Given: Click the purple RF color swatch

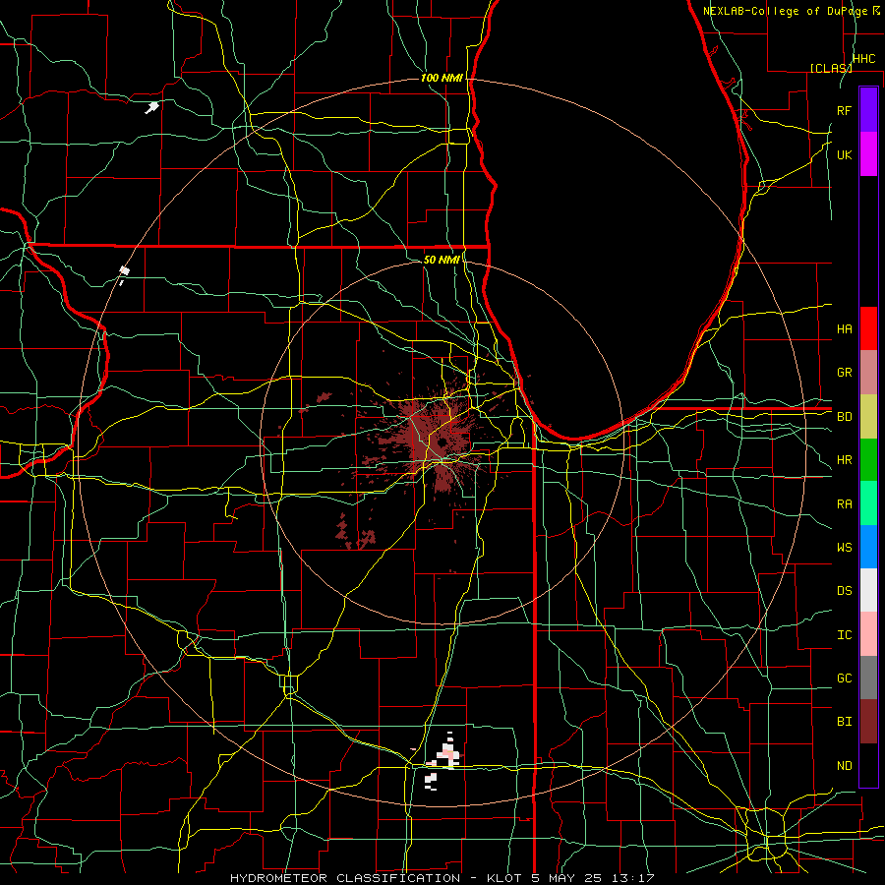Looking at the screenshot, I should tap(868, 110).
